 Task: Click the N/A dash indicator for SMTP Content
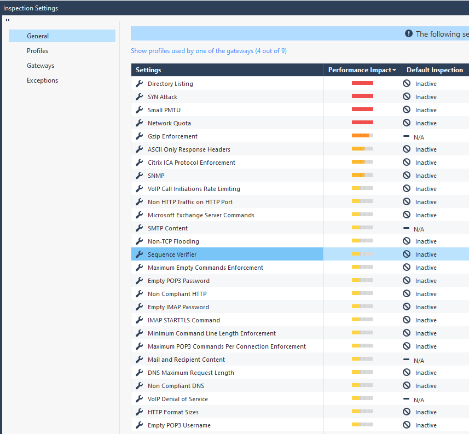[407, 228]
